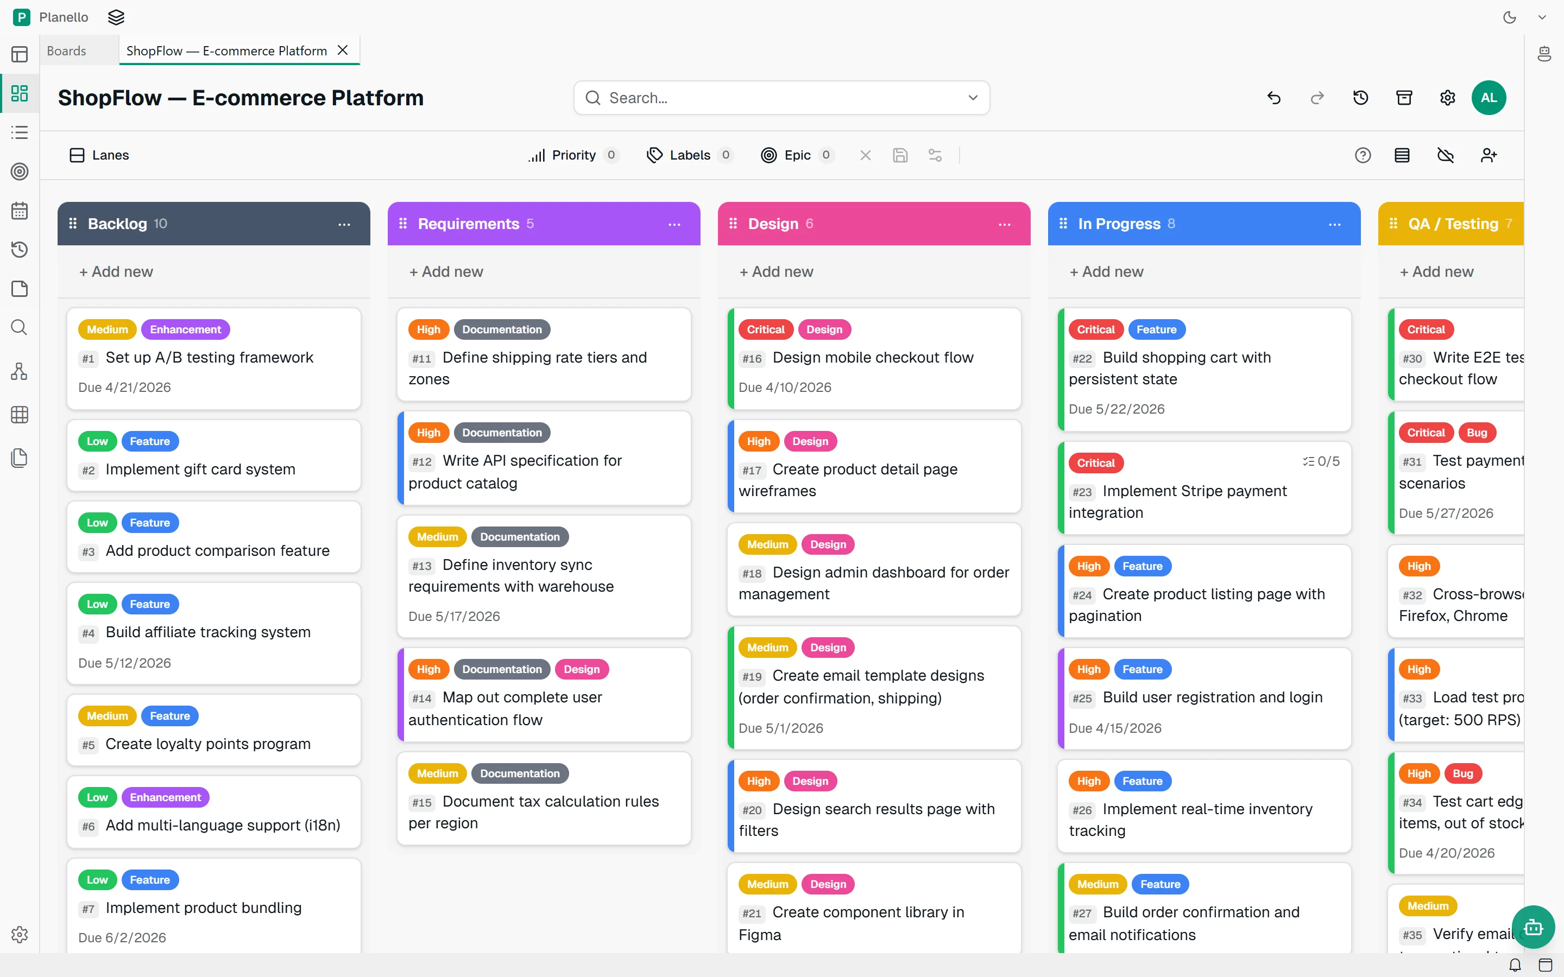Undo the last board action
Viewport: 1564px width, 977px height.
tap(1274, 98)
